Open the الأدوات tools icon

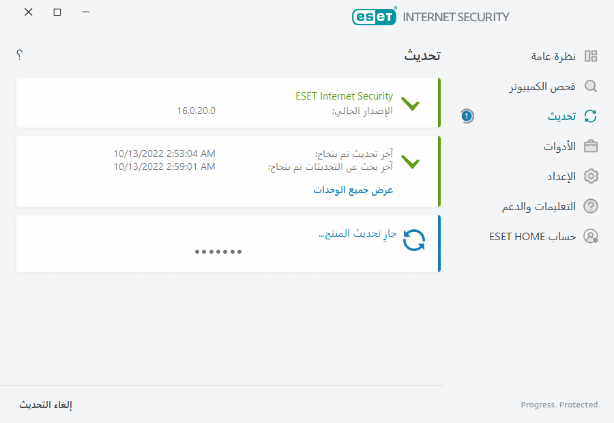click(591, 146)
